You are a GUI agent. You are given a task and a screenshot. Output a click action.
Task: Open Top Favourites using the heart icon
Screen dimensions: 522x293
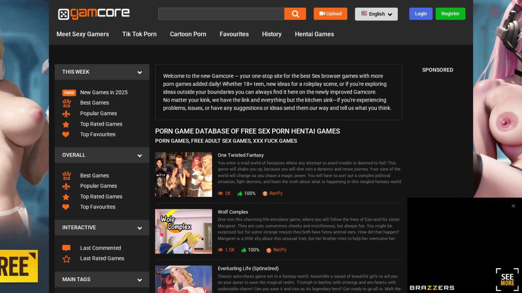pos(66,134)
